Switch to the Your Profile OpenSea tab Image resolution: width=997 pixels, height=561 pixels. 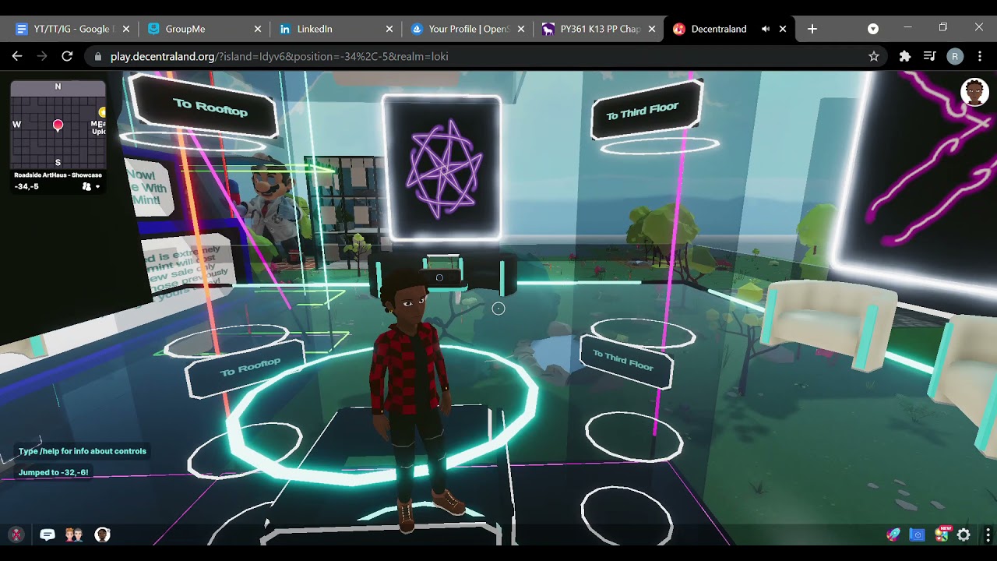[467, 29]
